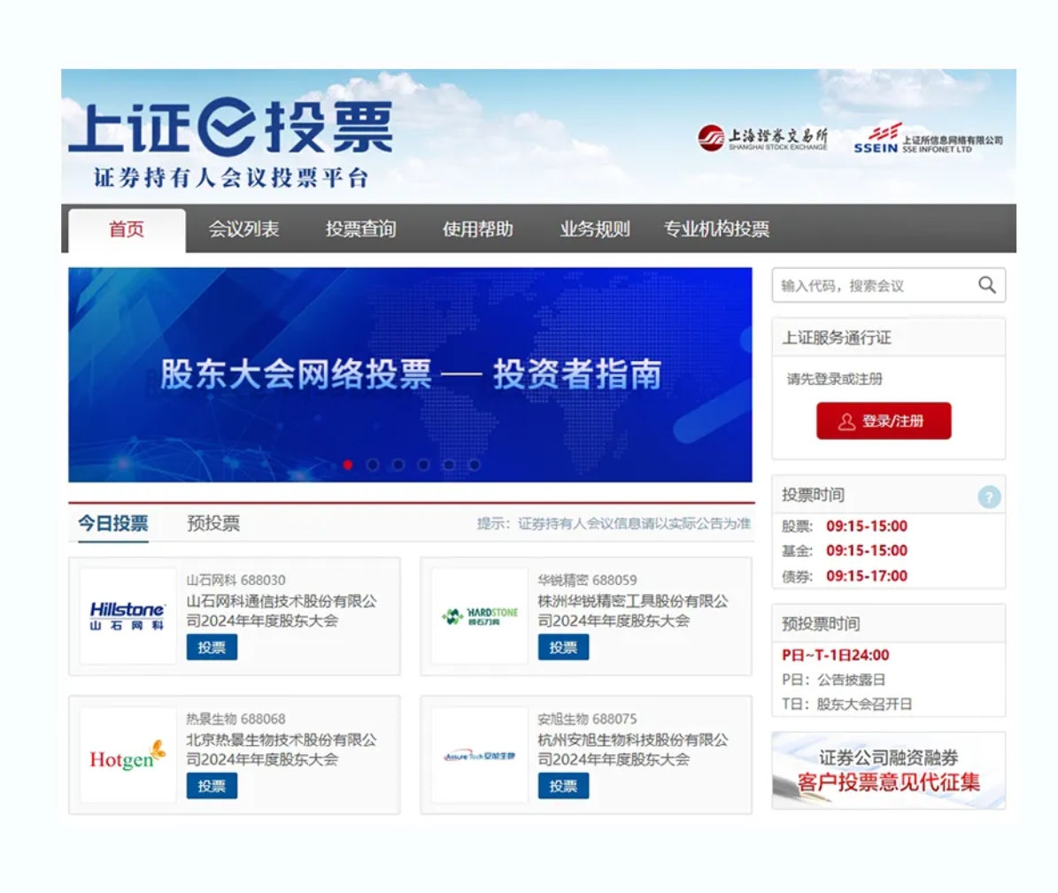This screenshot has height=893, width=1058.
Task: Click the Shanghai Stock Exchange logo
Action: pos(762,137)
